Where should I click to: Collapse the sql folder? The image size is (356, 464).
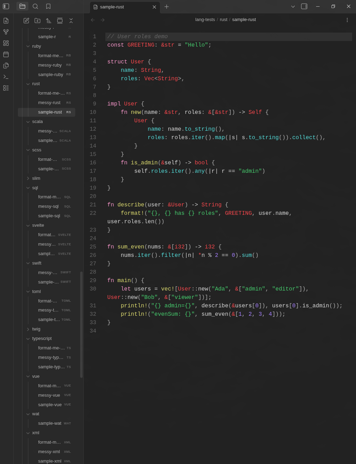(47, 188)
